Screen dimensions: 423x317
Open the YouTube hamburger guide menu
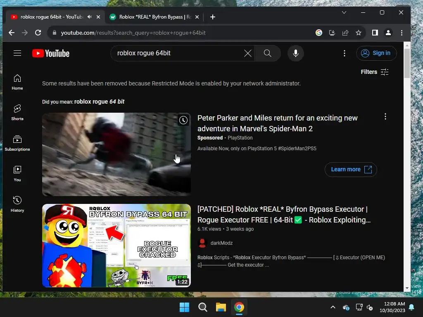17,53
